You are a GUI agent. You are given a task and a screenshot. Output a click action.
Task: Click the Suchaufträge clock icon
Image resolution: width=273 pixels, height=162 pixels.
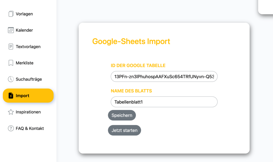(11, 79)
